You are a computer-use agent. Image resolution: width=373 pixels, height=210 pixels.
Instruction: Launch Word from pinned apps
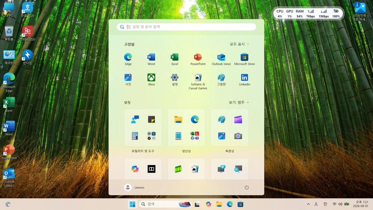[151, 59]
